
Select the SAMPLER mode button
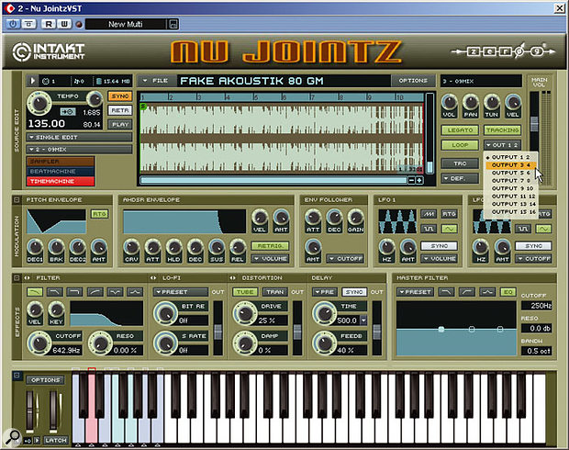pos(61,162)
